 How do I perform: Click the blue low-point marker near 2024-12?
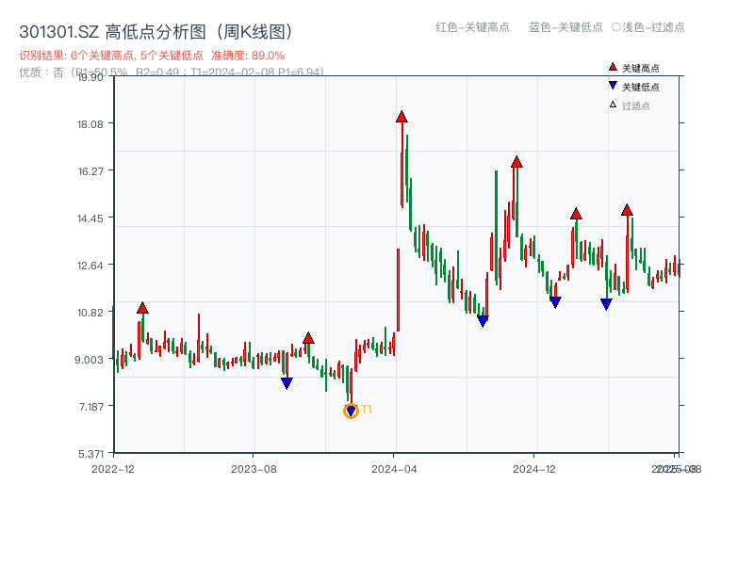click(554, 299)
